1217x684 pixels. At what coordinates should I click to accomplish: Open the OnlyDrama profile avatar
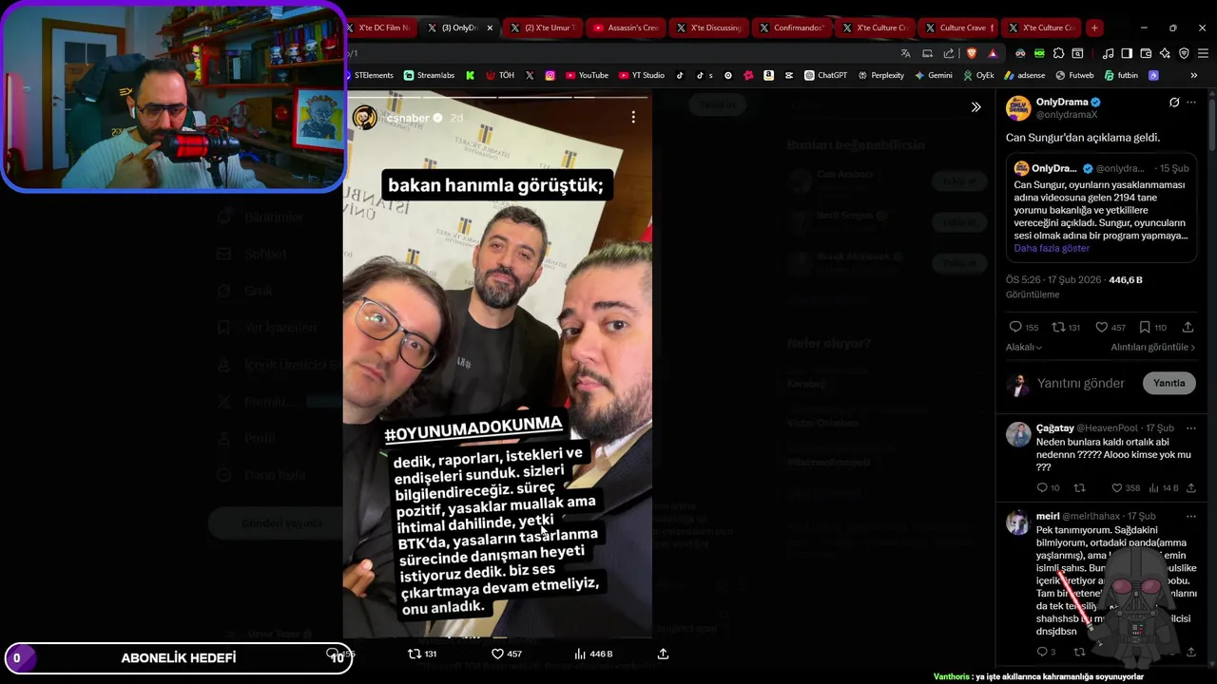click(1018, 107)
